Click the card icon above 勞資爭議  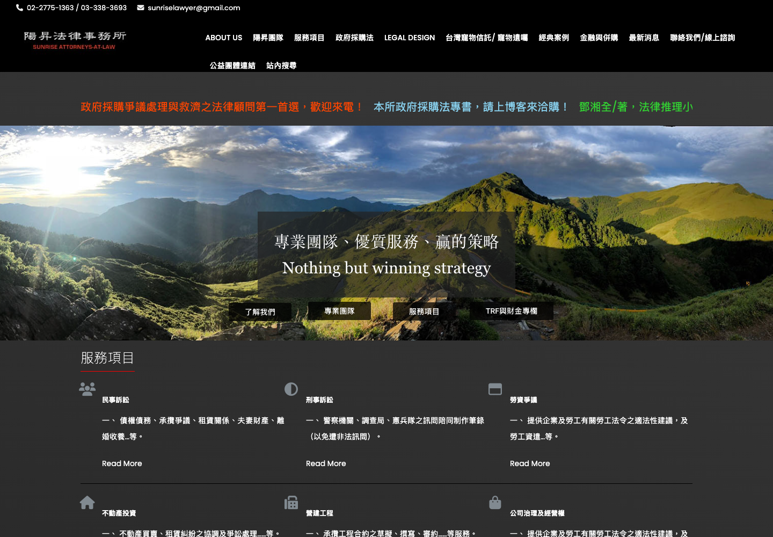(495, 389)
